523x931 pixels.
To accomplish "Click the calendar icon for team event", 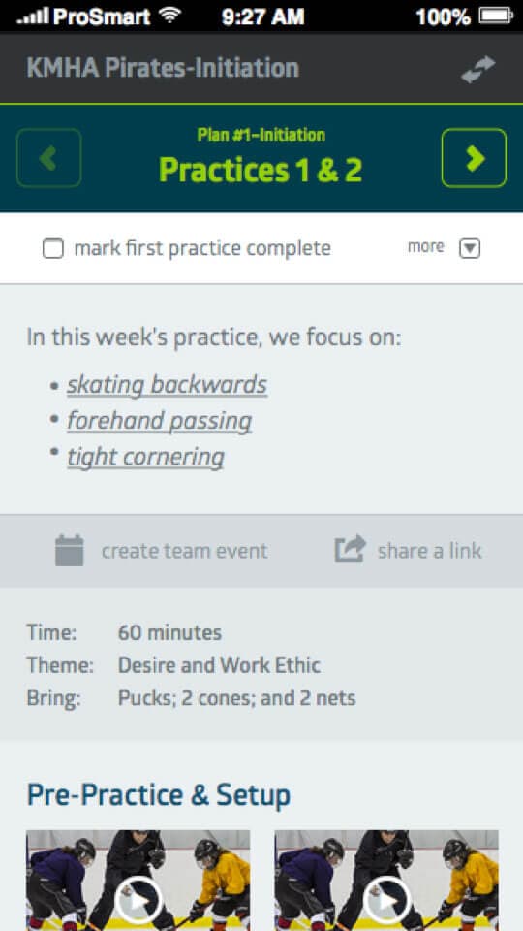I will point(70,551).
